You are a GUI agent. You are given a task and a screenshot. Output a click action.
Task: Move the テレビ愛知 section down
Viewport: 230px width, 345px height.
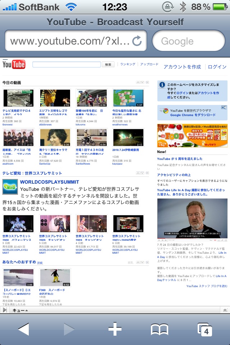(x=142, y=173)
